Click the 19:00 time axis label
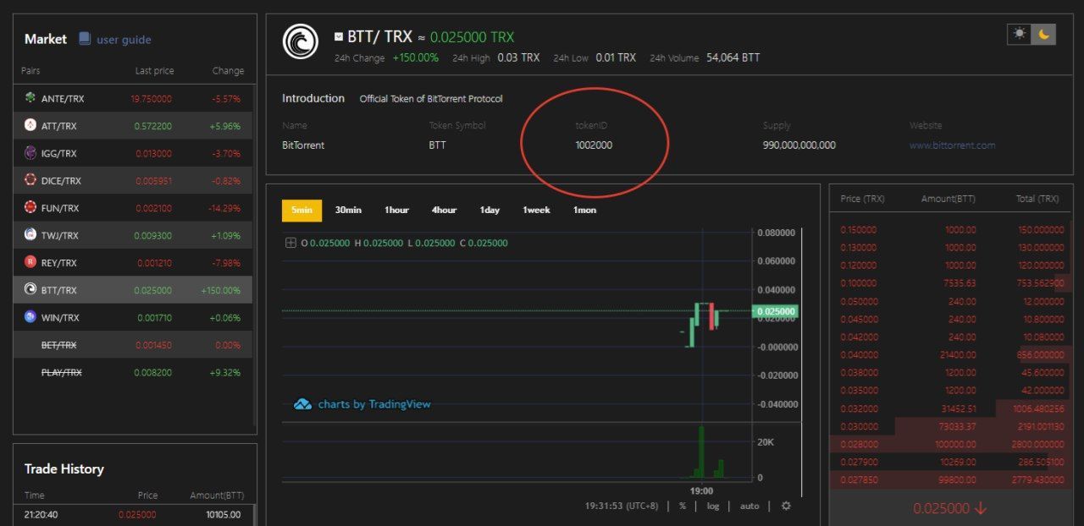 701,490
